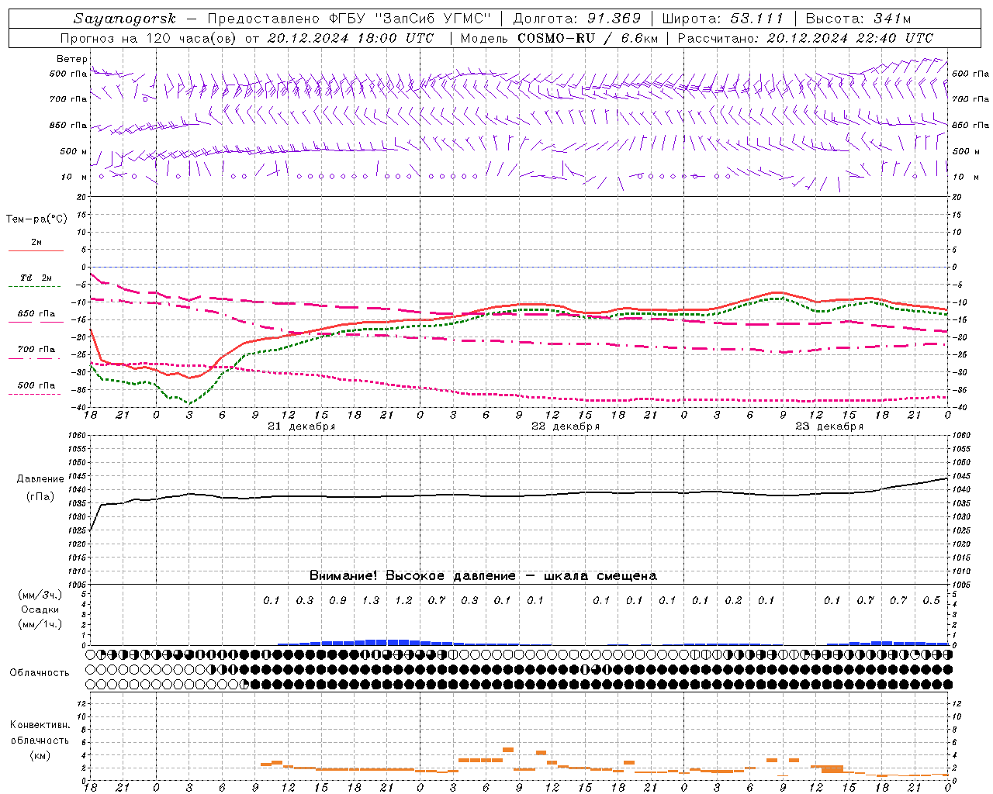Click the 'Предоставлено ФГБУ "ЗапСиб УГМС"' provider text
993x794 pixels.
coord(350,19)
